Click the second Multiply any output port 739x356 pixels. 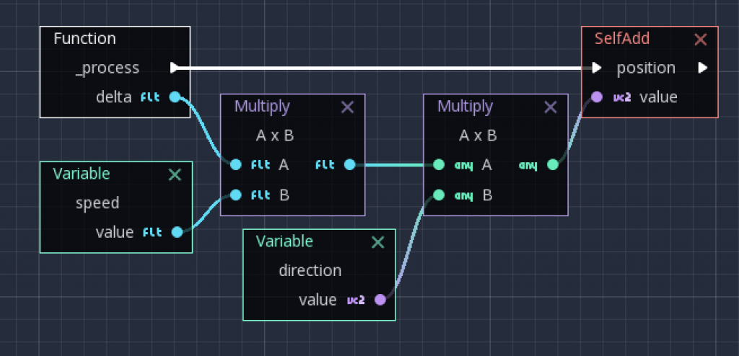coord(553,164)
